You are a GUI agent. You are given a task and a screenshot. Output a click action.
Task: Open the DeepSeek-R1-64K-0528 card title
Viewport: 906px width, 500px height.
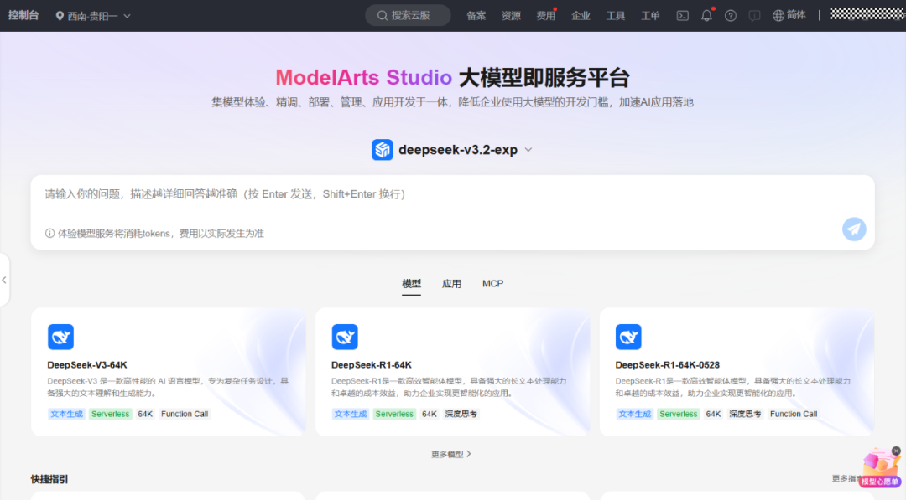point(668,365)
